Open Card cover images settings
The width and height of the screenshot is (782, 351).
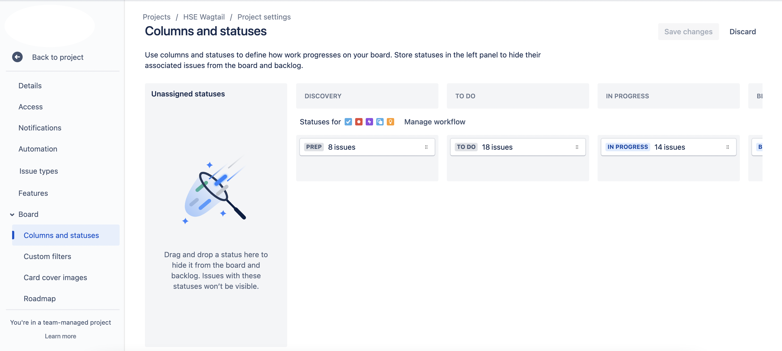coord(55,277)
